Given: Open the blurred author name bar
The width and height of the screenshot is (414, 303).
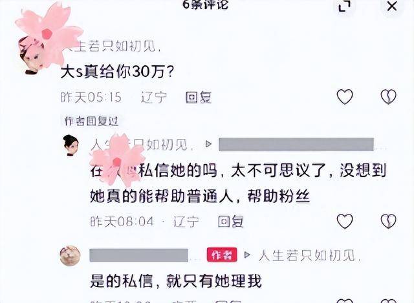Looking at the screenshot, I should click(139, 255).
